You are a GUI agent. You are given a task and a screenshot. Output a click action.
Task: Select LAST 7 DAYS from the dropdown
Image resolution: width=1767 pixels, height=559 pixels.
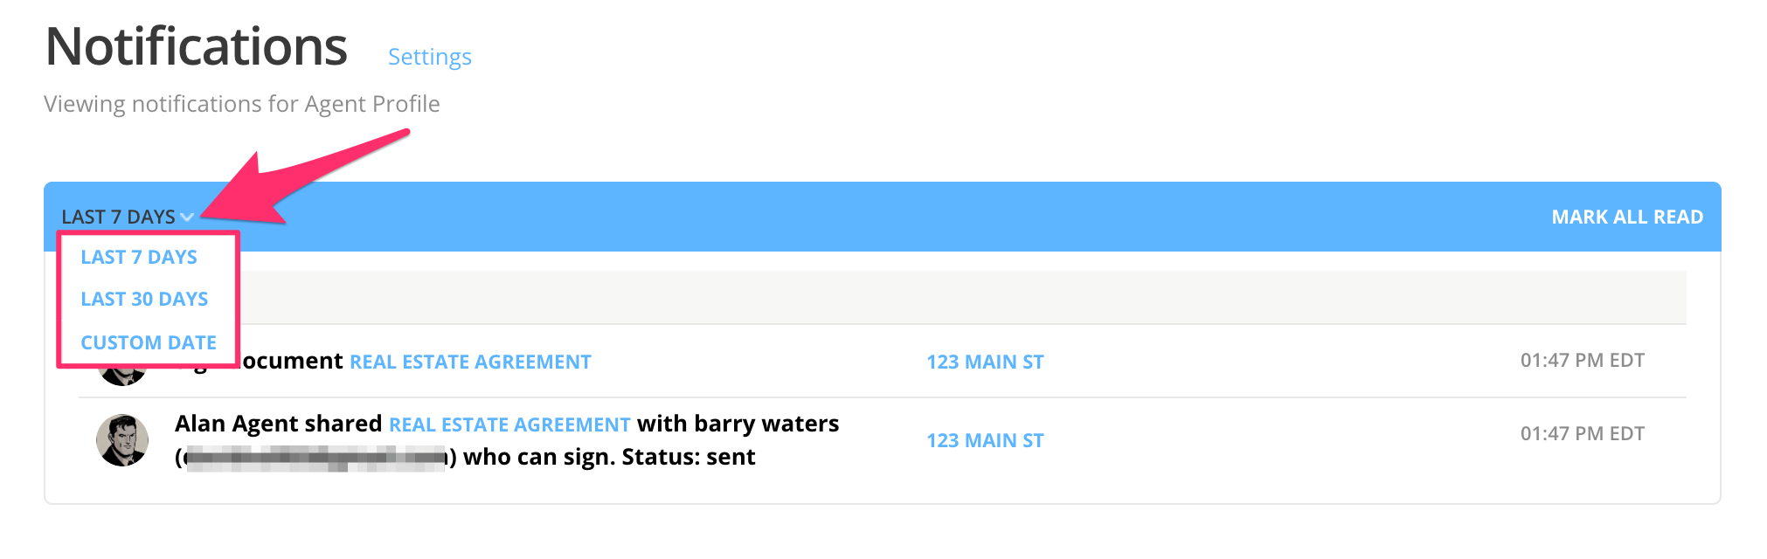coord(138,256)
